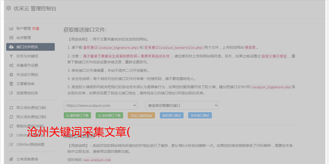
Task: Click the refresh icon for 同义词伪原创[2版]
Action: pyautogui.click(x=11, y=117)
